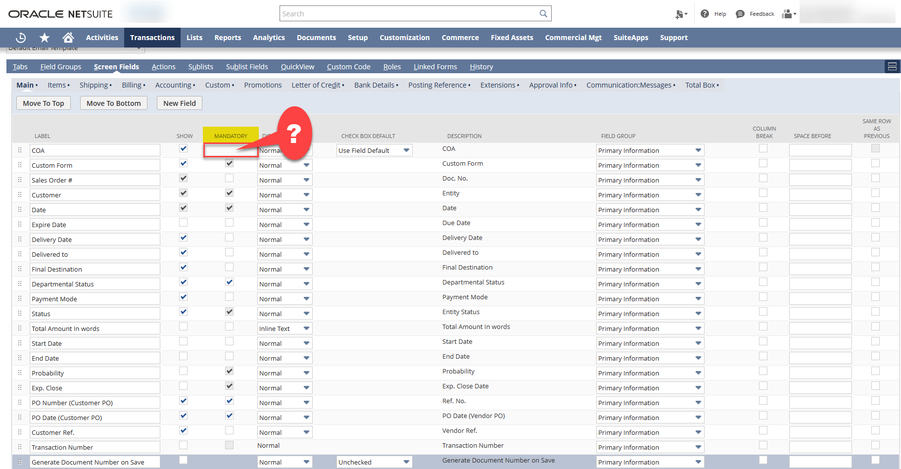The width and height of the screenshot is (901, 469).
Task: Click the Help question mark icon
Action: (705, 13)
